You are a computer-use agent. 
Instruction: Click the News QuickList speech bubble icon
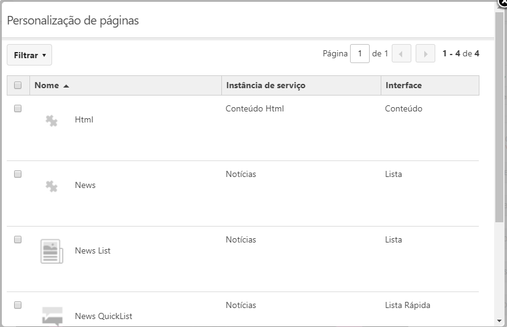[x=52, y=317]
